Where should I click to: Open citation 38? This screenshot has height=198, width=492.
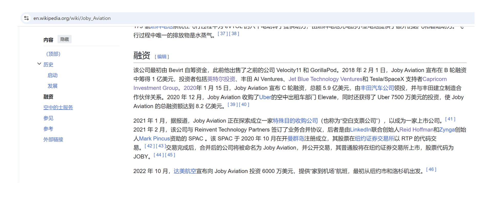[x=234, y=34]
